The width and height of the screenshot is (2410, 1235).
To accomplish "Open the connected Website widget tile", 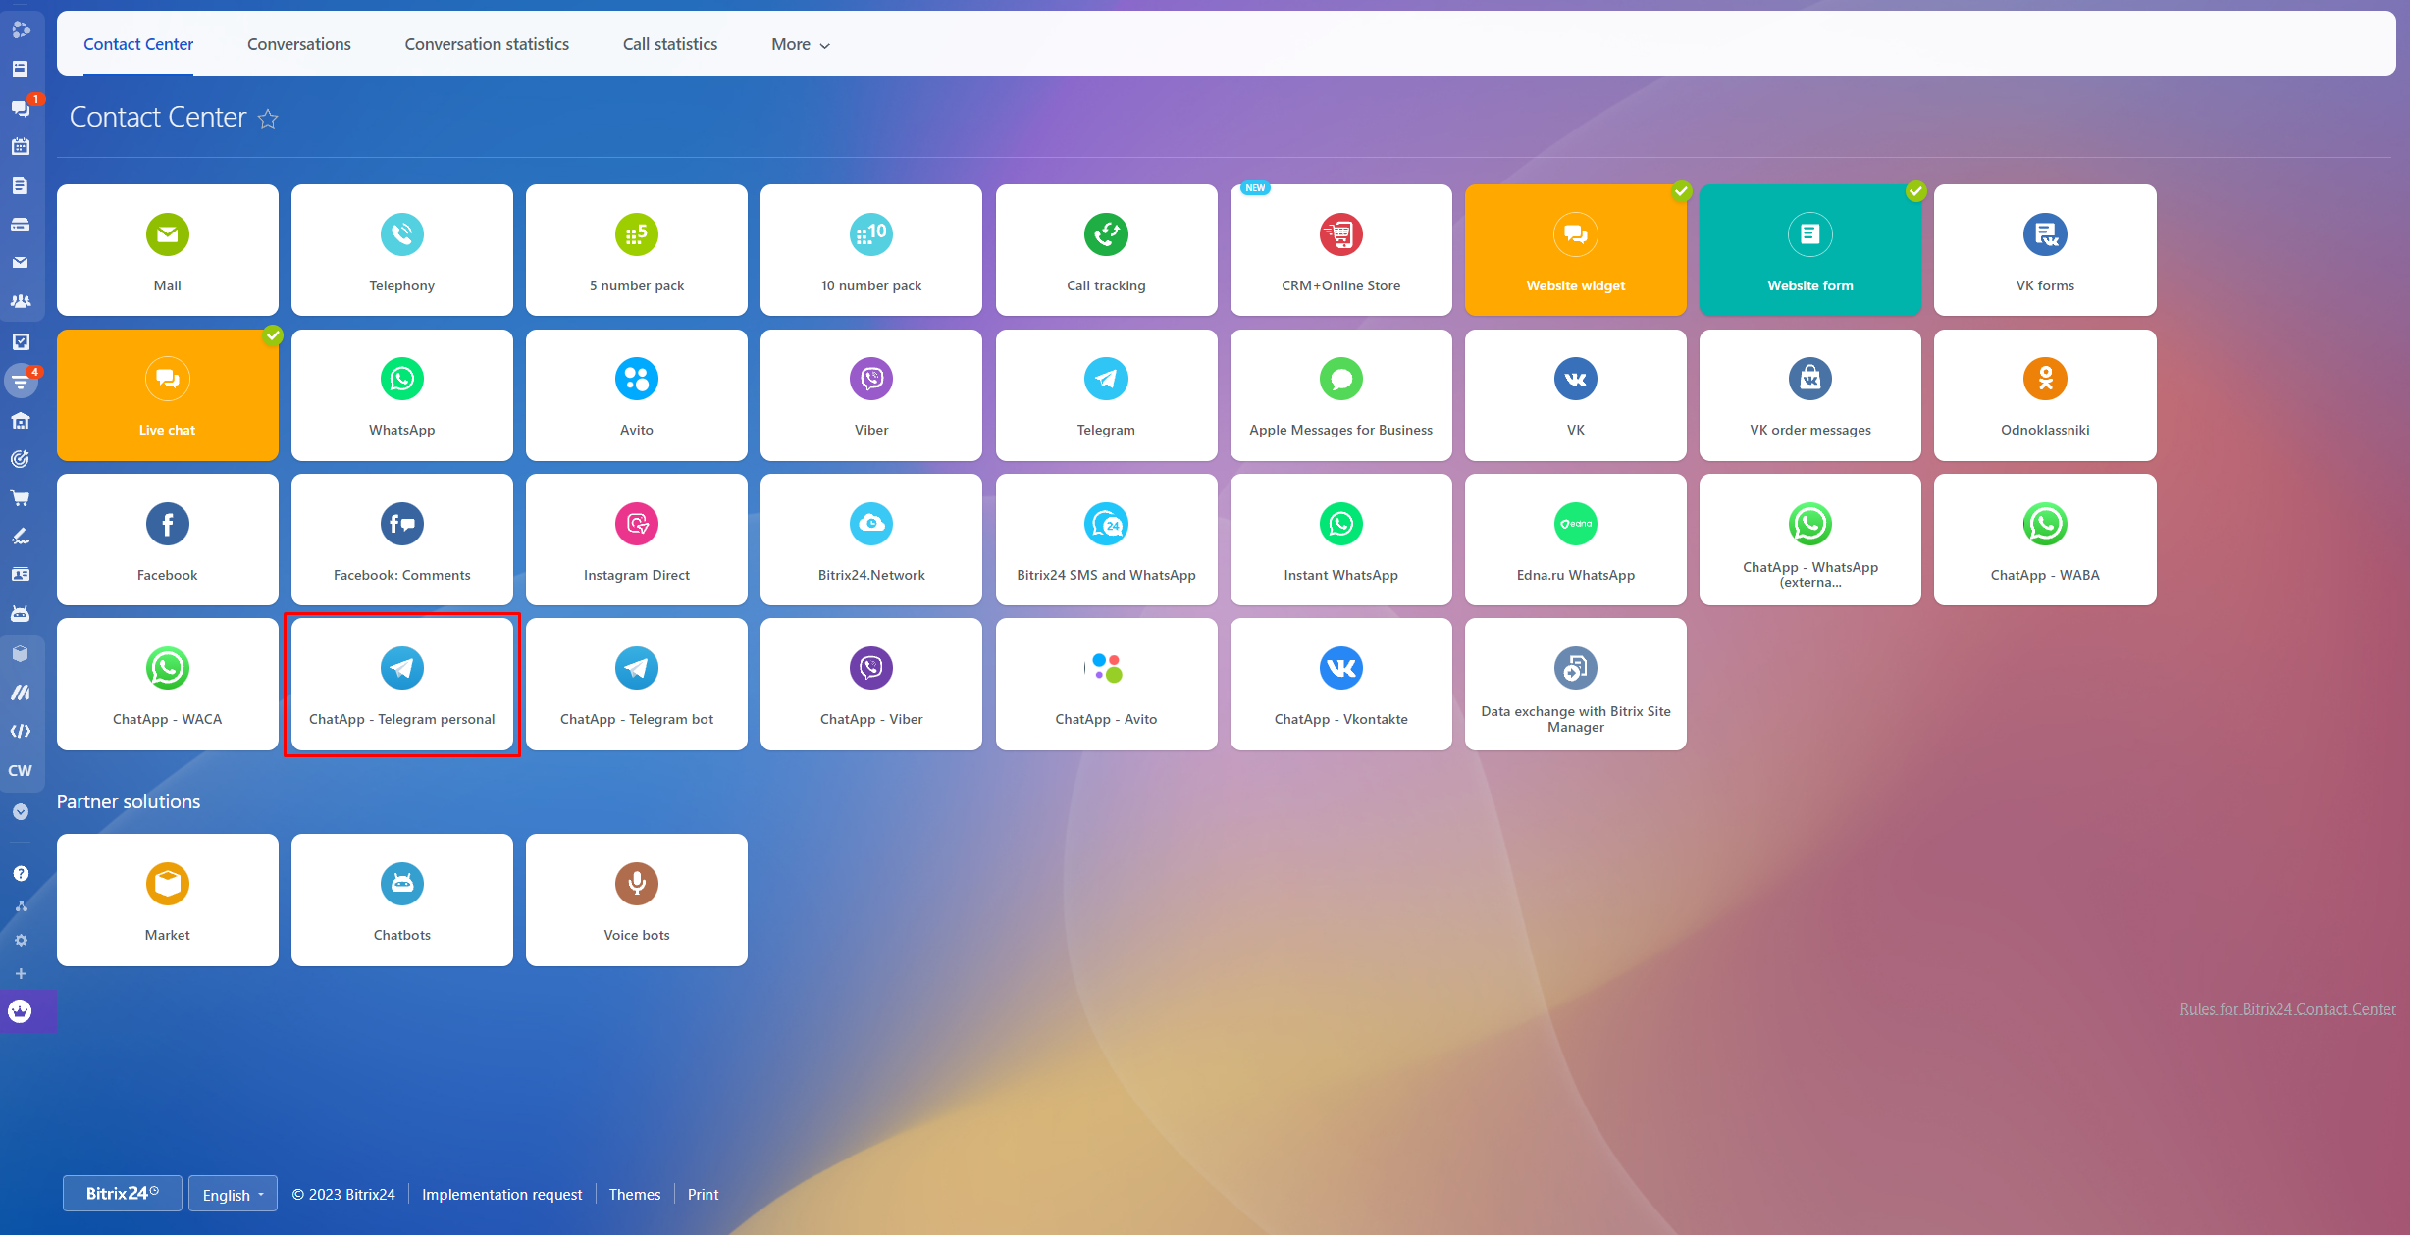I will click(1575, 250).
